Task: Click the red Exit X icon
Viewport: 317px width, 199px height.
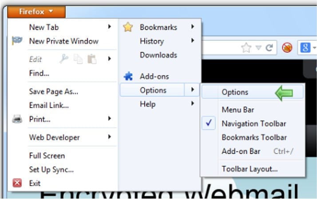Action: coord(17,183)
